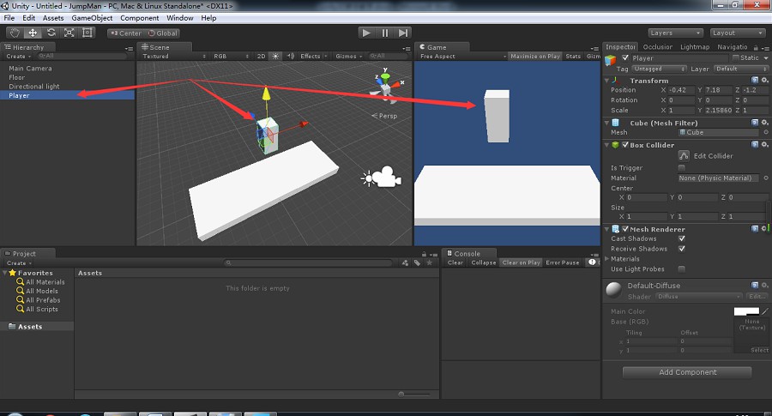Toggle Center pivot mode button

coord(126,33)
